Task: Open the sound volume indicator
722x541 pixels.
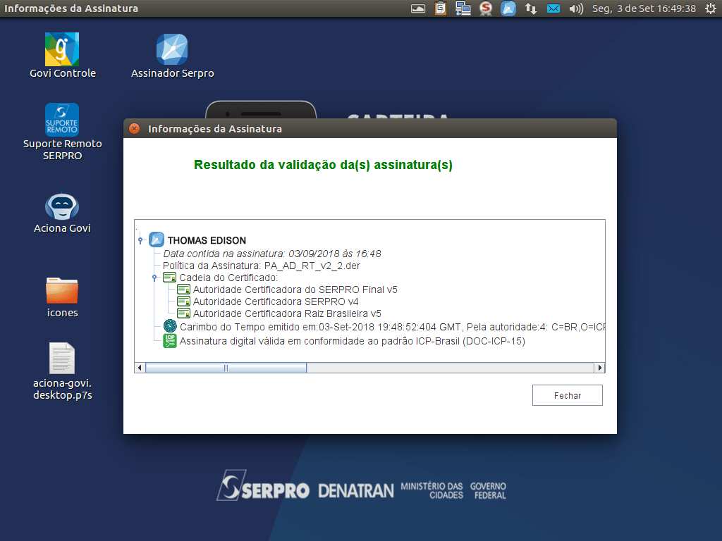Action: [576, 8]
